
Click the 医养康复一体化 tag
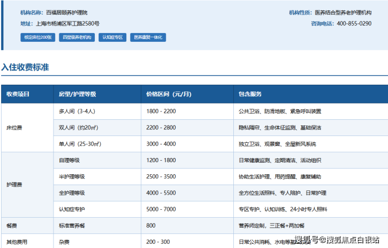pyautogui.click(x=148, y=37)
